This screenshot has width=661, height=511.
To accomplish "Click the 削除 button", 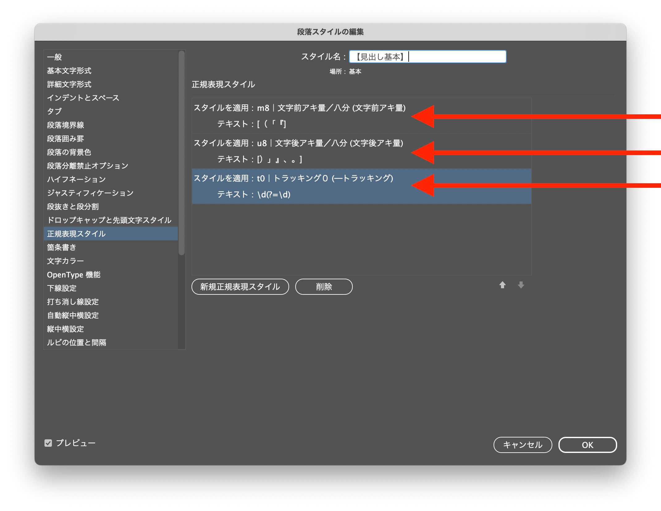I will point(323,287).
